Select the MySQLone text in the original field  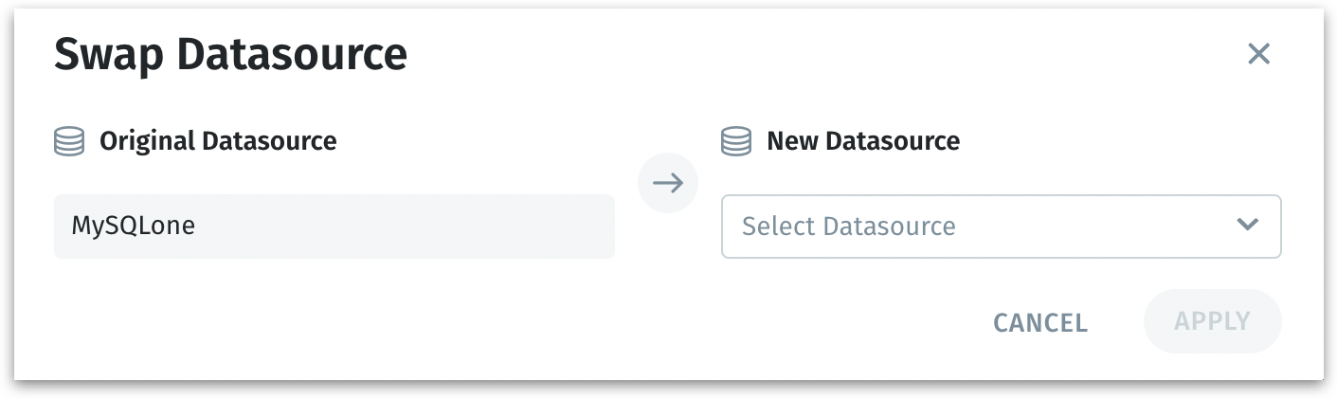click(x=133, y=227)
